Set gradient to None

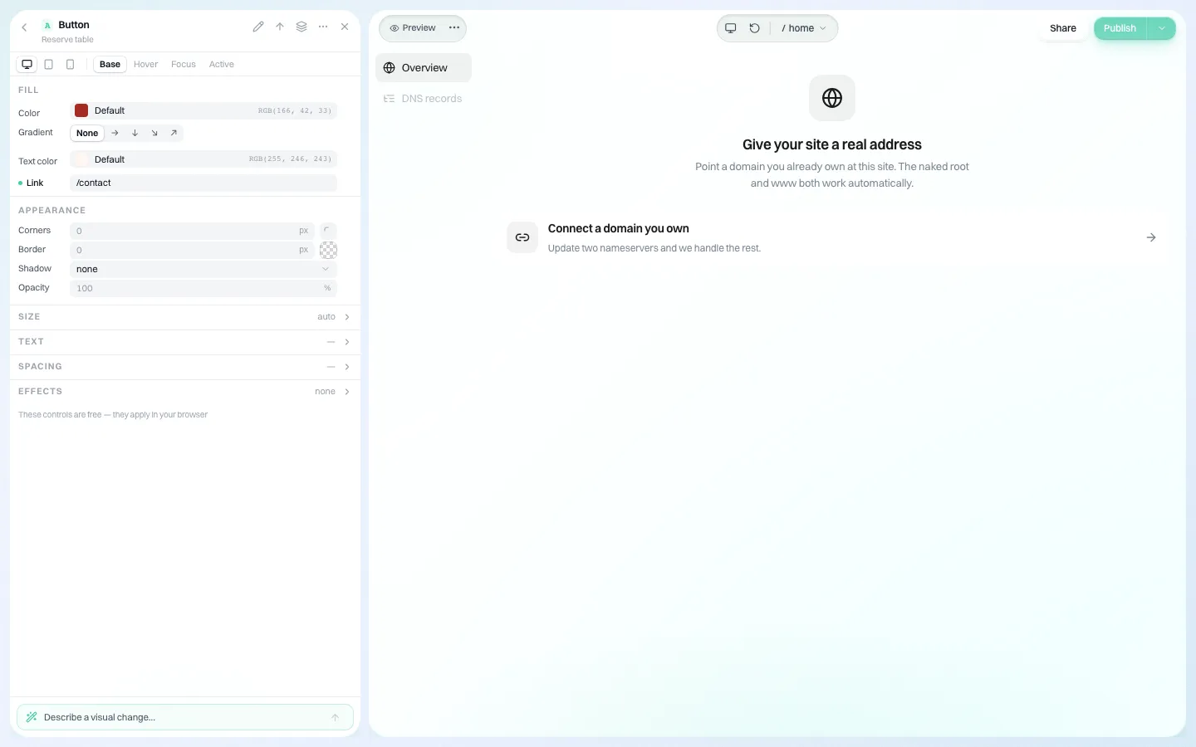[87, 133]
